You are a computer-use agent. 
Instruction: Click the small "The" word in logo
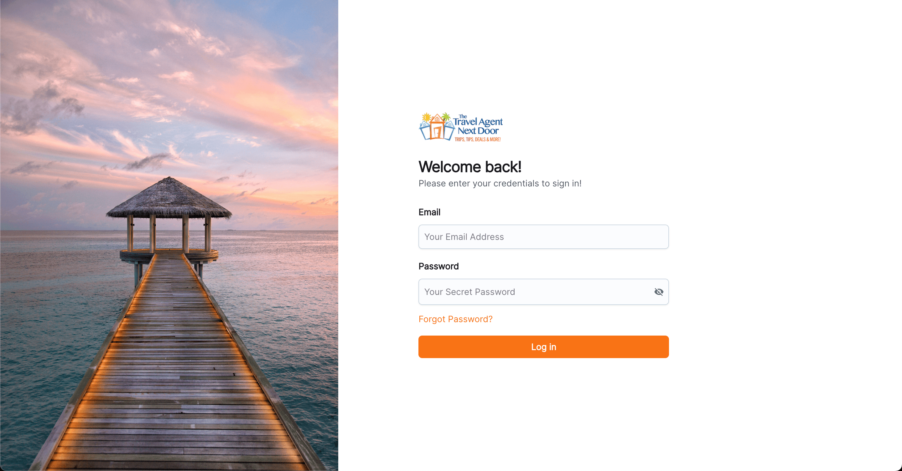tap(463, 116)
